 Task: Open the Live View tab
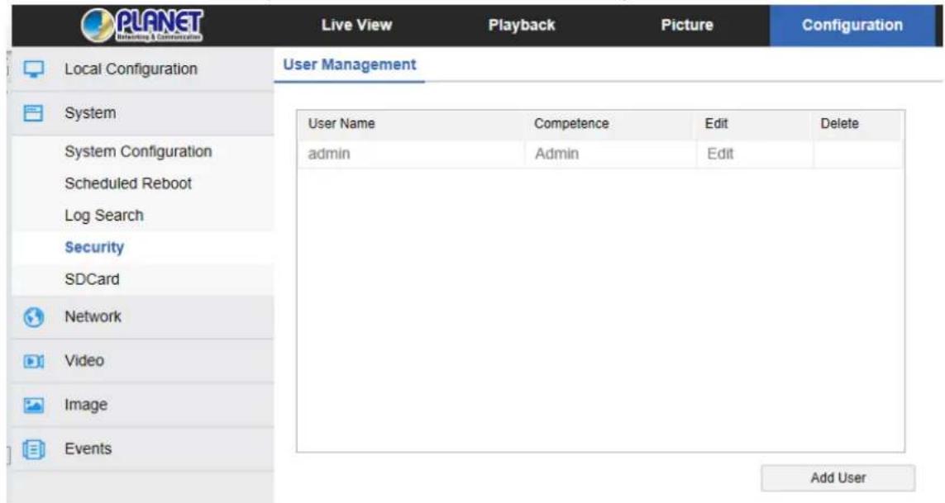pyautogui.click(x=356, y=26)
